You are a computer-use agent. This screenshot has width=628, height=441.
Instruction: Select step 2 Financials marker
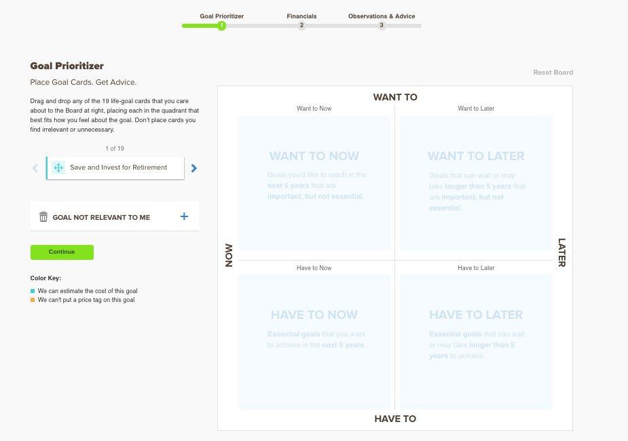coord(301,26)
